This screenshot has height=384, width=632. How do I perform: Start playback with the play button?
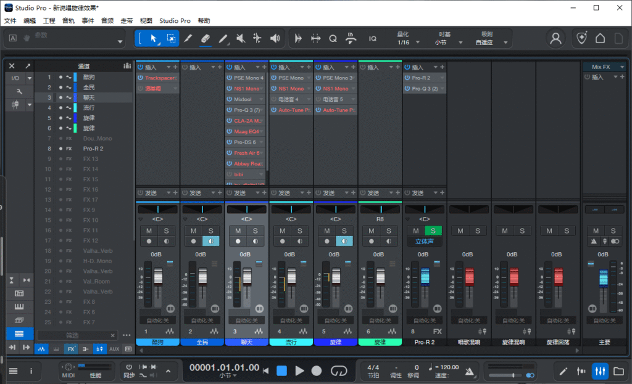click(299, 370)
